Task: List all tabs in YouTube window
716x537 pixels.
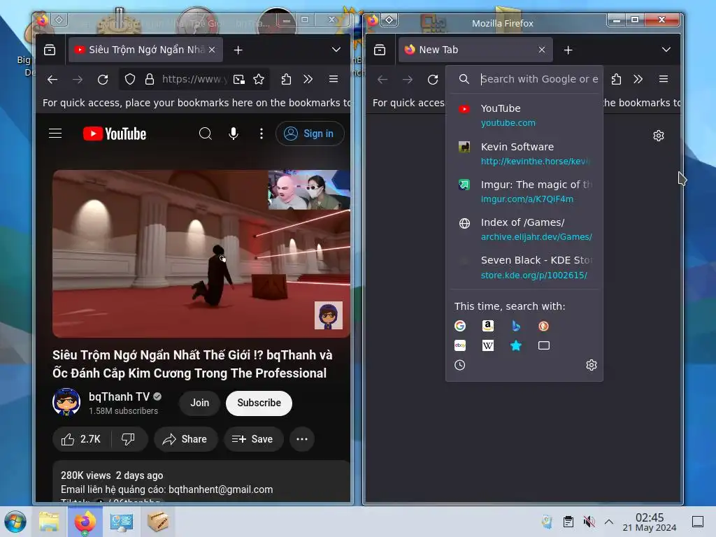Action: click(x=336, y=50)
